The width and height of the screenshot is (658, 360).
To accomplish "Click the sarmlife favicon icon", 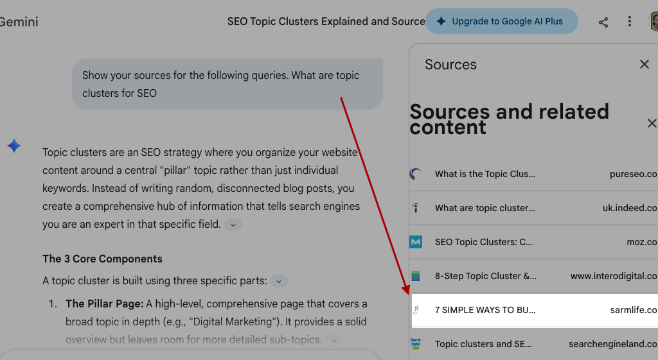I will pos(416,310).
